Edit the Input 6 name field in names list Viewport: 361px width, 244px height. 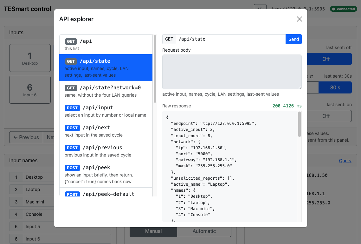click(x=67, y=239)
